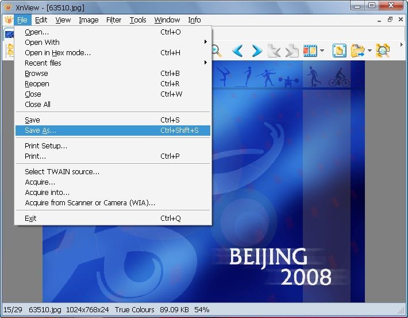This screenshot has height=318, width=408.
Task: Click the 89.09 KB file size text
Action: pyautogui.click(x=174, y=310)
